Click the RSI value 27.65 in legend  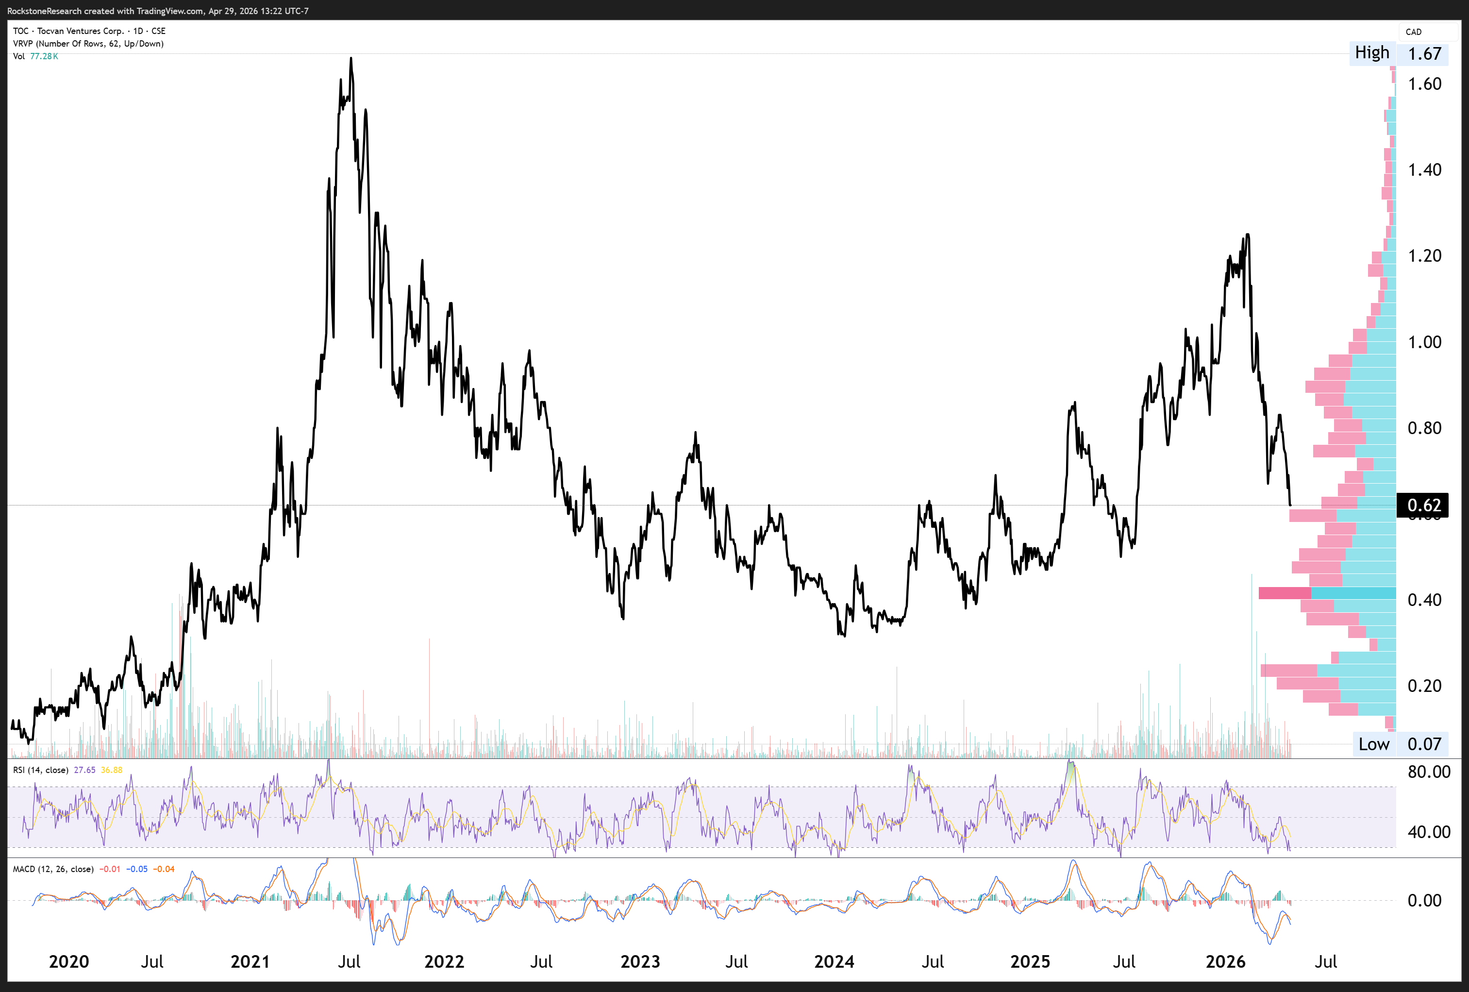pos(84,770)
